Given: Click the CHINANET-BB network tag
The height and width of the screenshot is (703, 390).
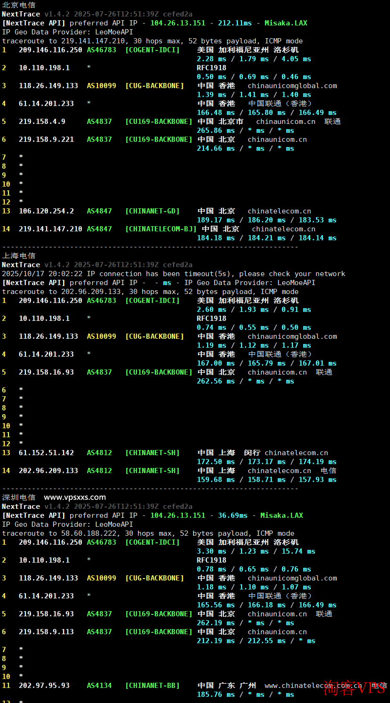Looking at the screenshot, I should coord(152,686).
